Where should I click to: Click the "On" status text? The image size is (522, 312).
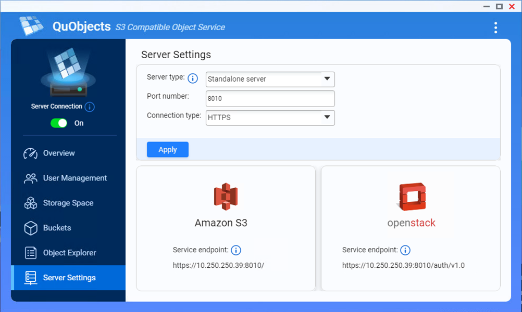pos(79,123)
